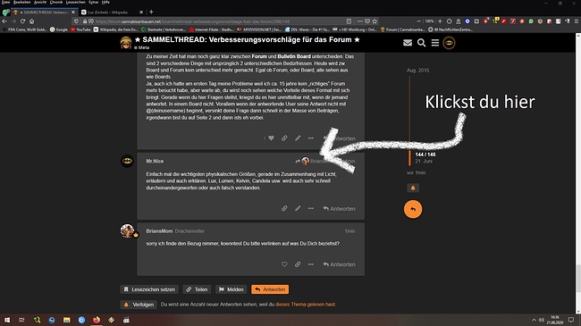Click the forum logo avatar in header
Viewport: 581px width, 326px height.
tap(126, 43)
